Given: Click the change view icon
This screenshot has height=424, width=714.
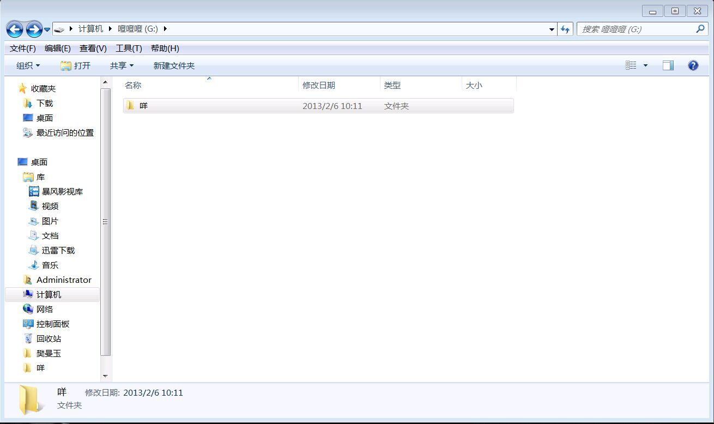Looking at the screenshot, I should click(x=631, y=65).
